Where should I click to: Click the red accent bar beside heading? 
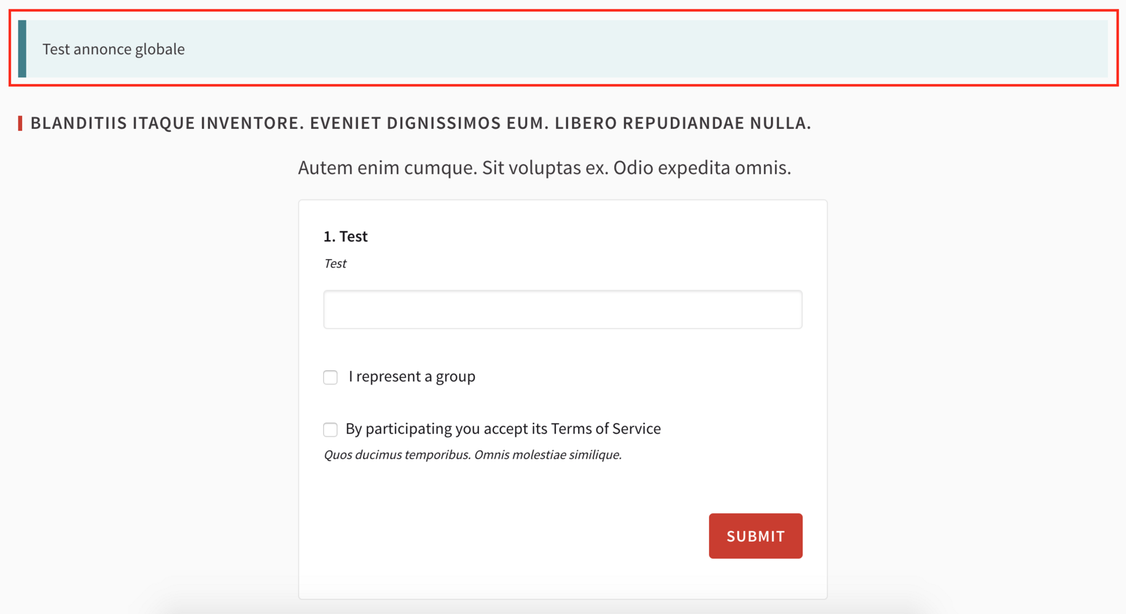pos(20,123)
